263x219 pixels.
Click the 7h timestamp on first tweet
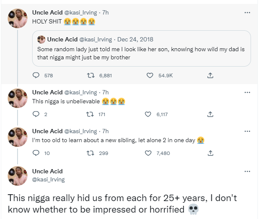point(106,13)
